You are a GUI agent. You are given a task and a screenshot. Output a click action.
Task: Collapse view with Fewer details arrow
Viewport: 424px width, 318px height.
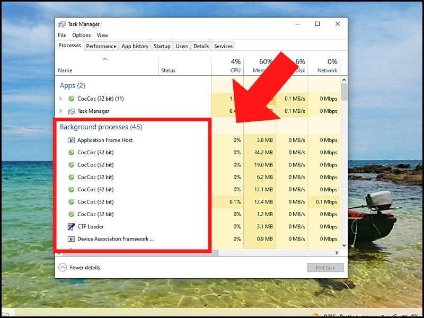click(x=63, y=268)
